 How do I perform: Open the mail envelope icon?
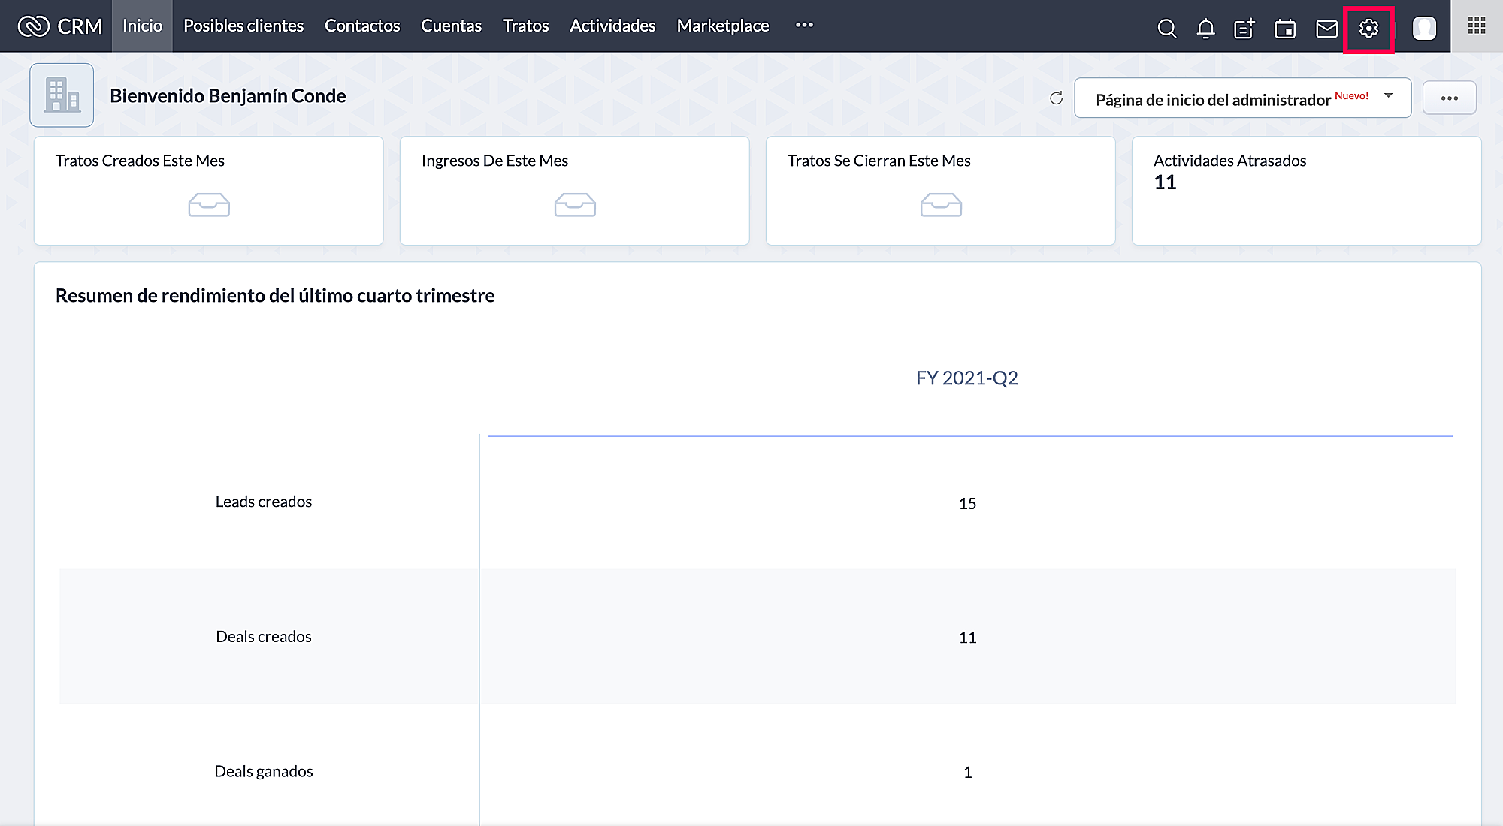(1326, 29)
